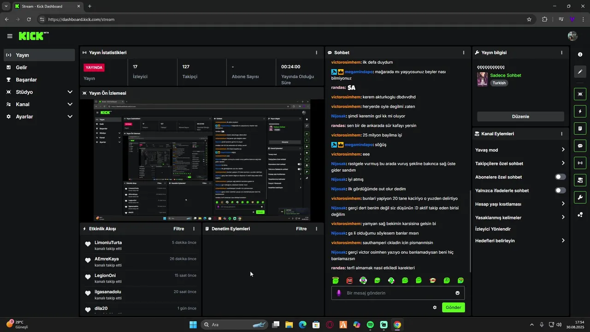The image size is (590, 332).
Task: Open Kanal Eylemleri three-dot options
Action: [x=561, y=134]
